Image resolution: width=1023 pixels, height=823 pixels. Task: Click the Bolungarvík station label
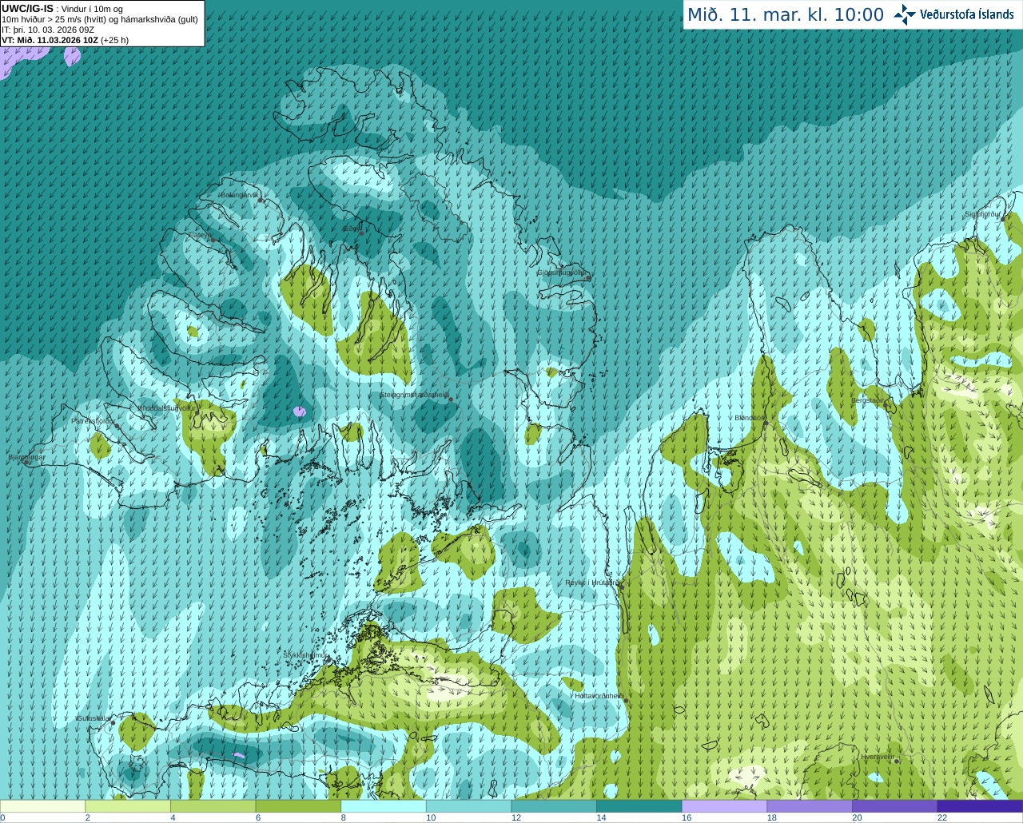click(x=241, y=195)
